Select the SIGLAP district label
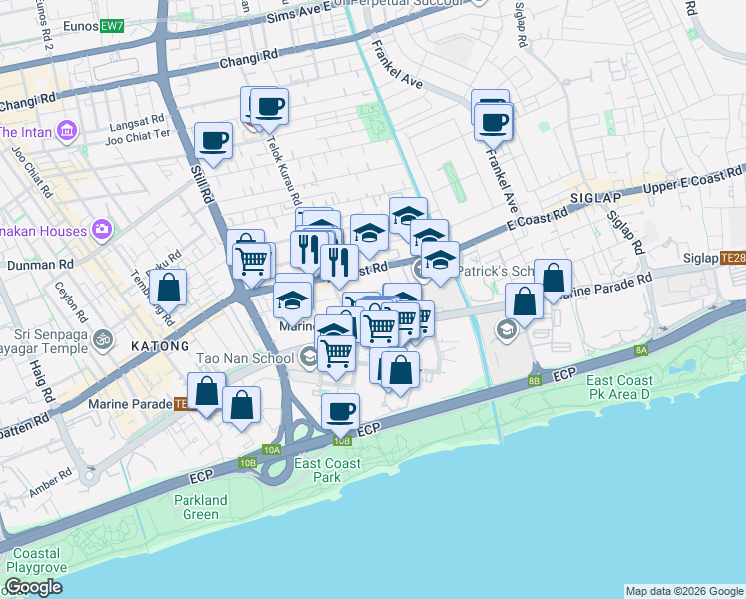Viewport: 746px width, 599px height. coord(595,198)
